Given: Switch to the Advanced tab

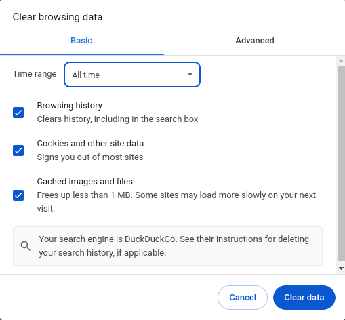Looking at the screenshot, I should point(255,41).
